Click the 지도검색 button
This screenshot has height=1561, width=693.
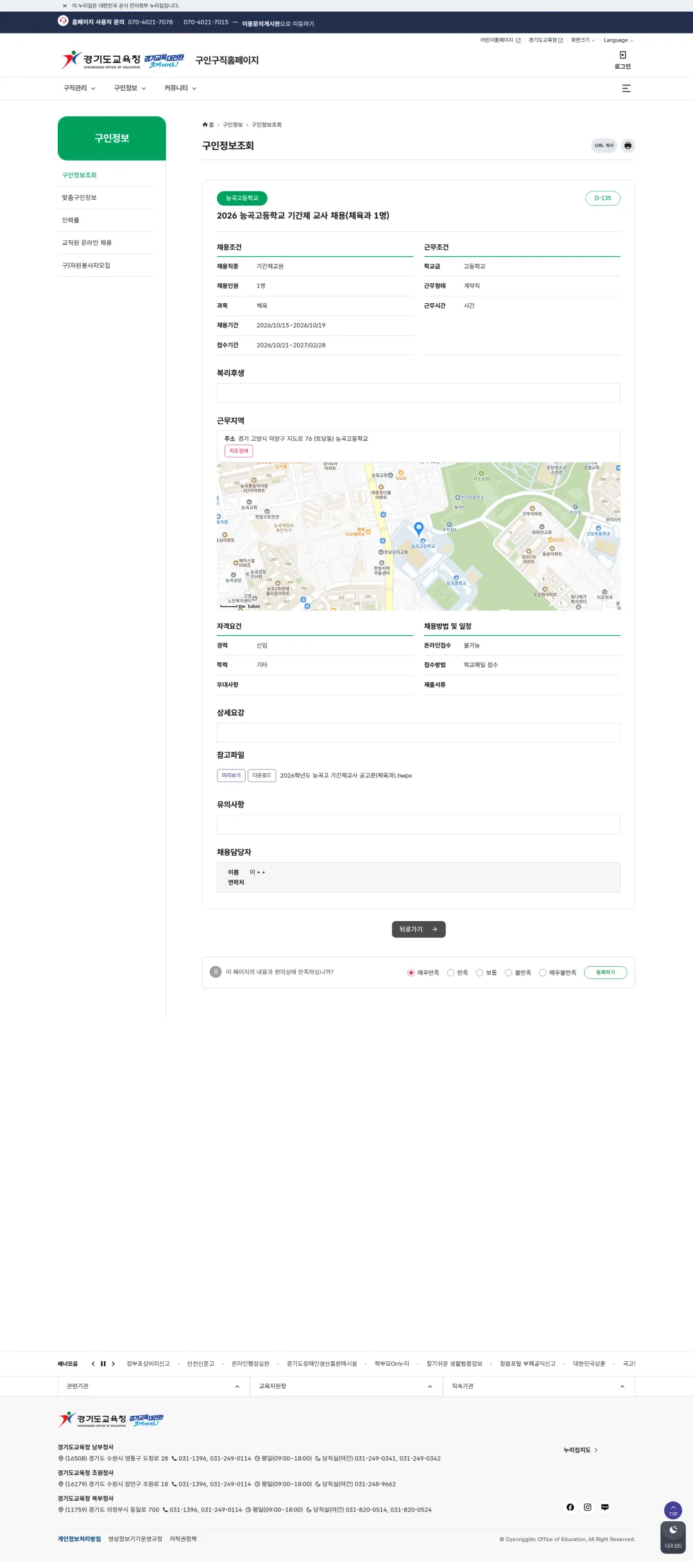pyautogui.click(x=239, y=451)
